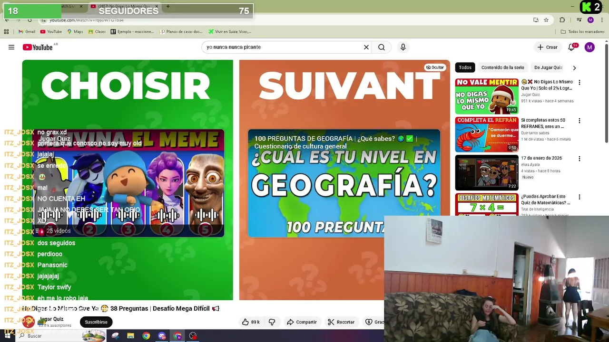The width and height of the screenshot is (609, 342).
Task: Go to the YouTube home logo
Action: coord(38,47)
